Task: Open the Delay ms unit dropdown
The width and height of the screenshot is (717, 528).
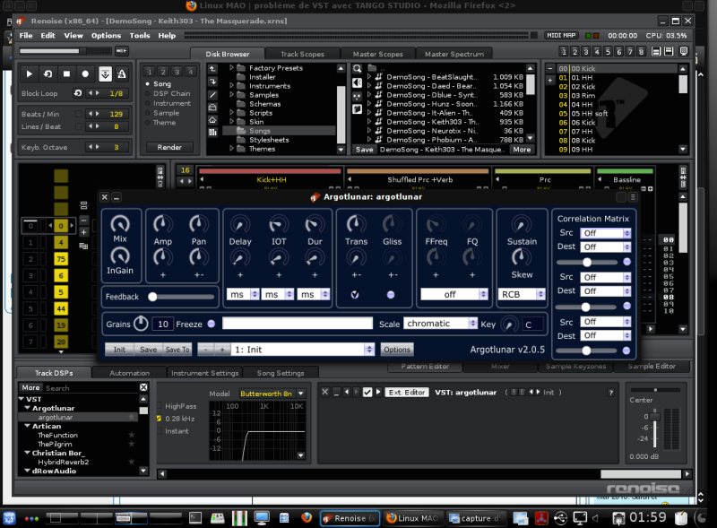Action: [243, 294]
